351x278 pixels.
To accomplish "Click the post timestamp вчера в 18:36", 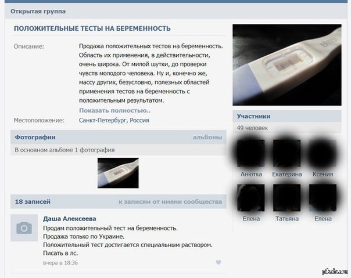I will [60, 263].
